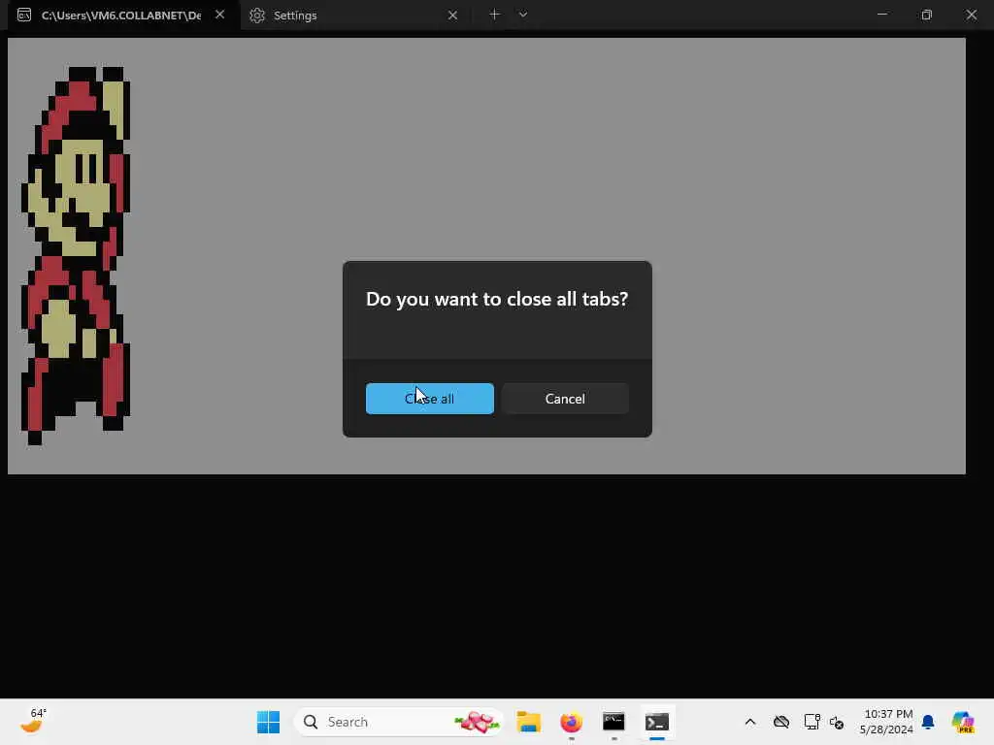The image size is (994, 745).
Task: Expand the new tab profile dropdown
Action: tap(523, 15)
